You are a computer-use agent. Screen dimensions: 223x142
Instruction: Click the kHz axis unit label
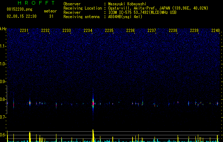[x=3, y=29]
